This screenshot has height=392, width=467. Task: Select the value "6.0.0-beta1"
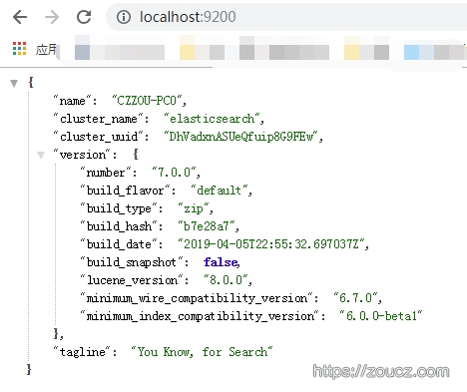point(381,316)
